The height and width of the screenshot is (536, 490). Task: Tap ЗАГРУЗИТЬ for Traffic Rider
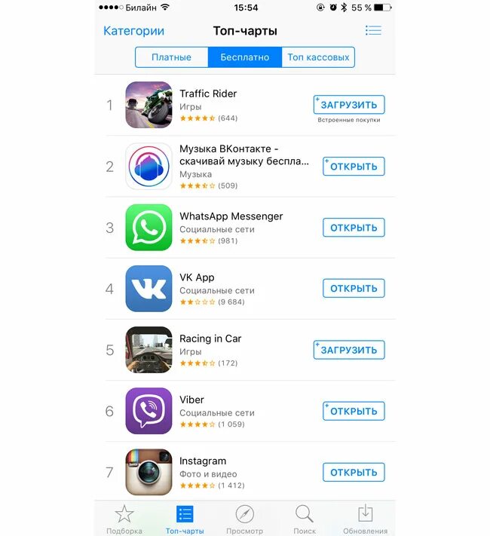click(x=349, y=105)
